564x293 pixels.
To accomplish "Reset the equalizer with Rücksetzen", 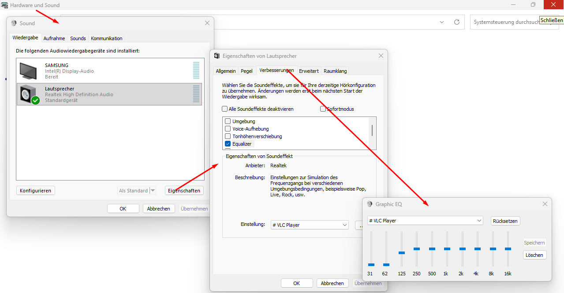I will tap(505, 221).
